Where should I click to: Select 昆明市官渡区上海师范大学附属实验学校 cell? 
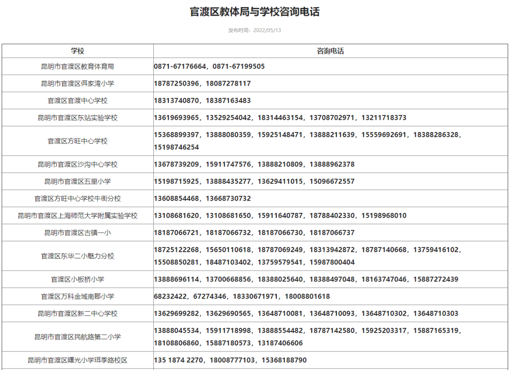(x=78, y=216)
